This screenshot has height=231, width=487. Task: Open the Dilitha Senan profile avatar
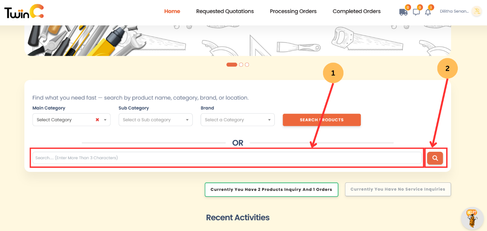(476, 11)
